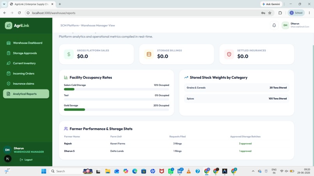Open the School profile chip
The image size is (314, 176).
pos(296,13)
